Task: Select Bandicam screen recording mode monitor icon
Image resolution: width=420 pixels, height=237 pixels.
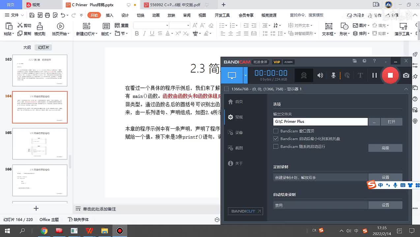Action: pos(232,75)
